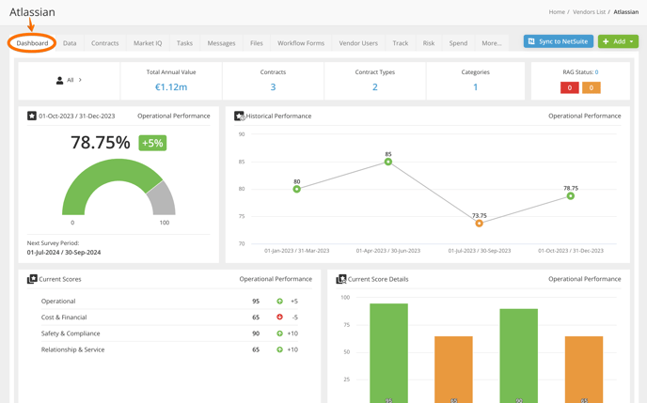Screen dimensions: 647x403
Task: Click the Current Score Details panel icon
Action: click(x=341, y=279)
